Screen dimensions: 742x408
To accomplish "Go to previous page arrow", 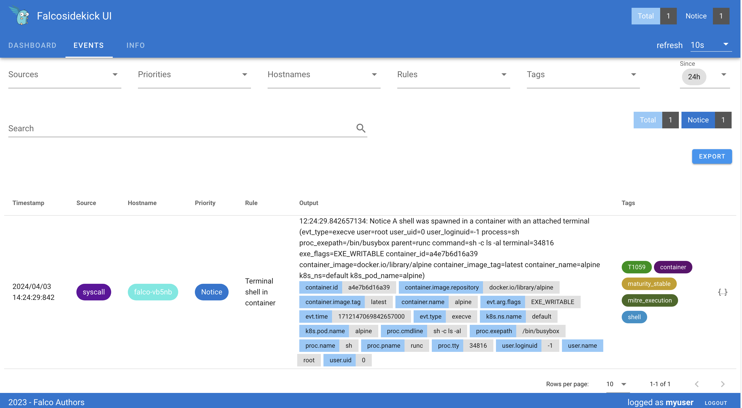I will (697, 384).
